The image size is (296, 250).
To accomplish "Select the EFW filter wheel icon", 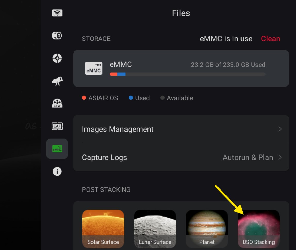I will [57, 103].
